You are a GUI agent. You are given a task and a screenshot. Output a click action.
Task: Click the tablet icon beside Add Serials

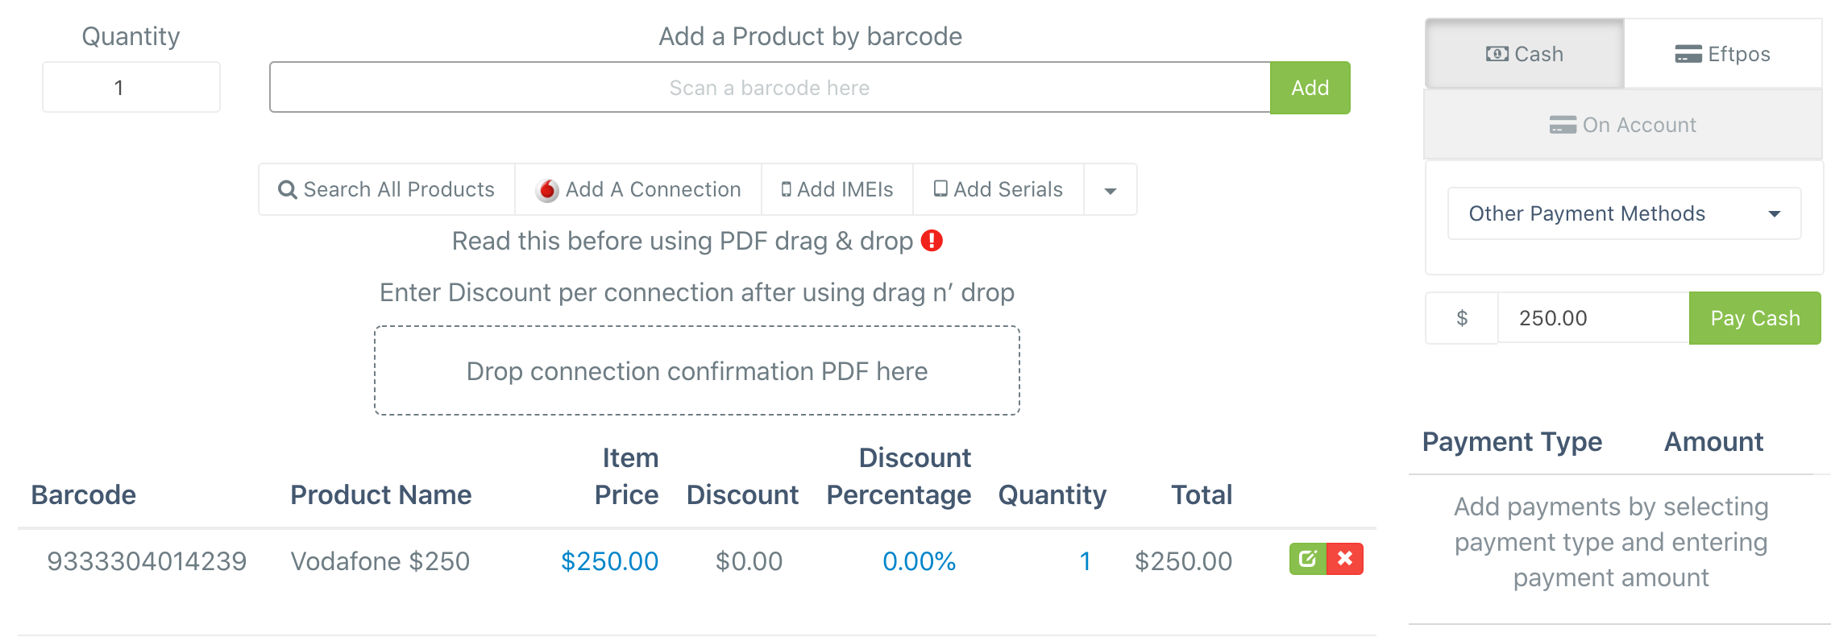[940, 189]
